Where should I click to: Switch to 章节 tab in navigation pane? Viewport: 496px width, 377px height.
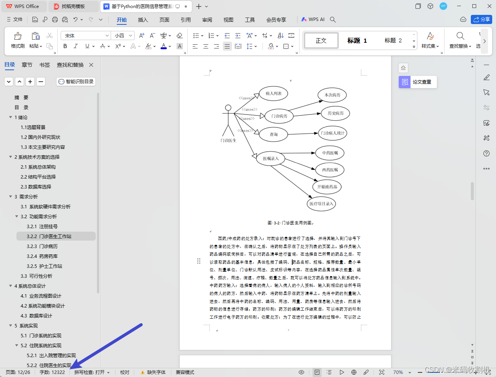coord(27,65)
